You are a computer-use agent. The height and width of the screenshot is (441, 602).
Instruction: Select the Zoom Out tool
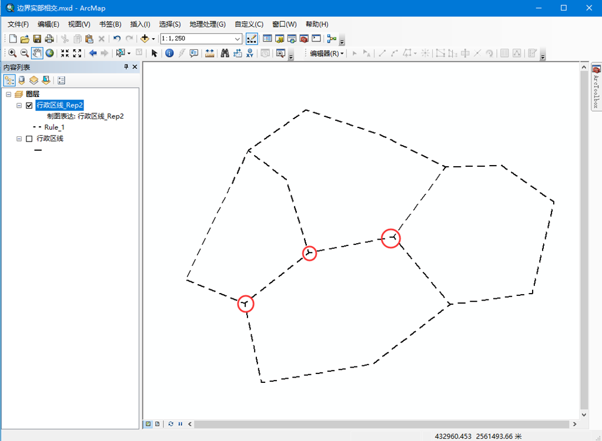point(25,53)
